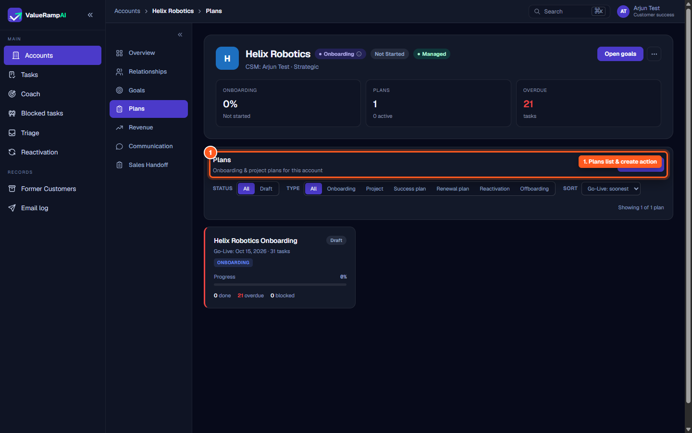Click the Go-Live: Oct 15, 2026 text
This screenshot has width=692, height=433.
tap(240, 252)
